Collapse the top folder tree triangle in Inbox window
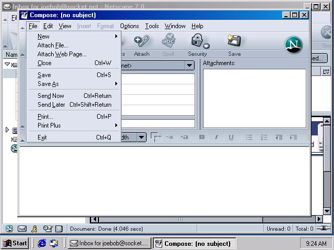334x250 pixels. (x=7, y=64)
